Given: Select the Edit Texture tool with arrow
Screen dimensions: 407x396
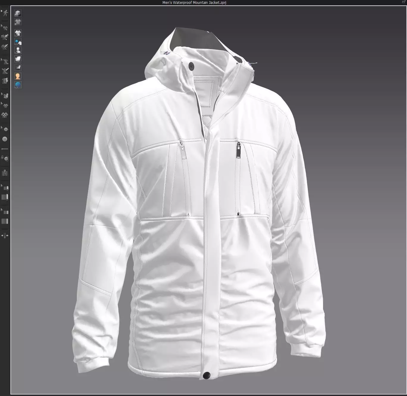Looking at the screenshot, I should point(5,96).
